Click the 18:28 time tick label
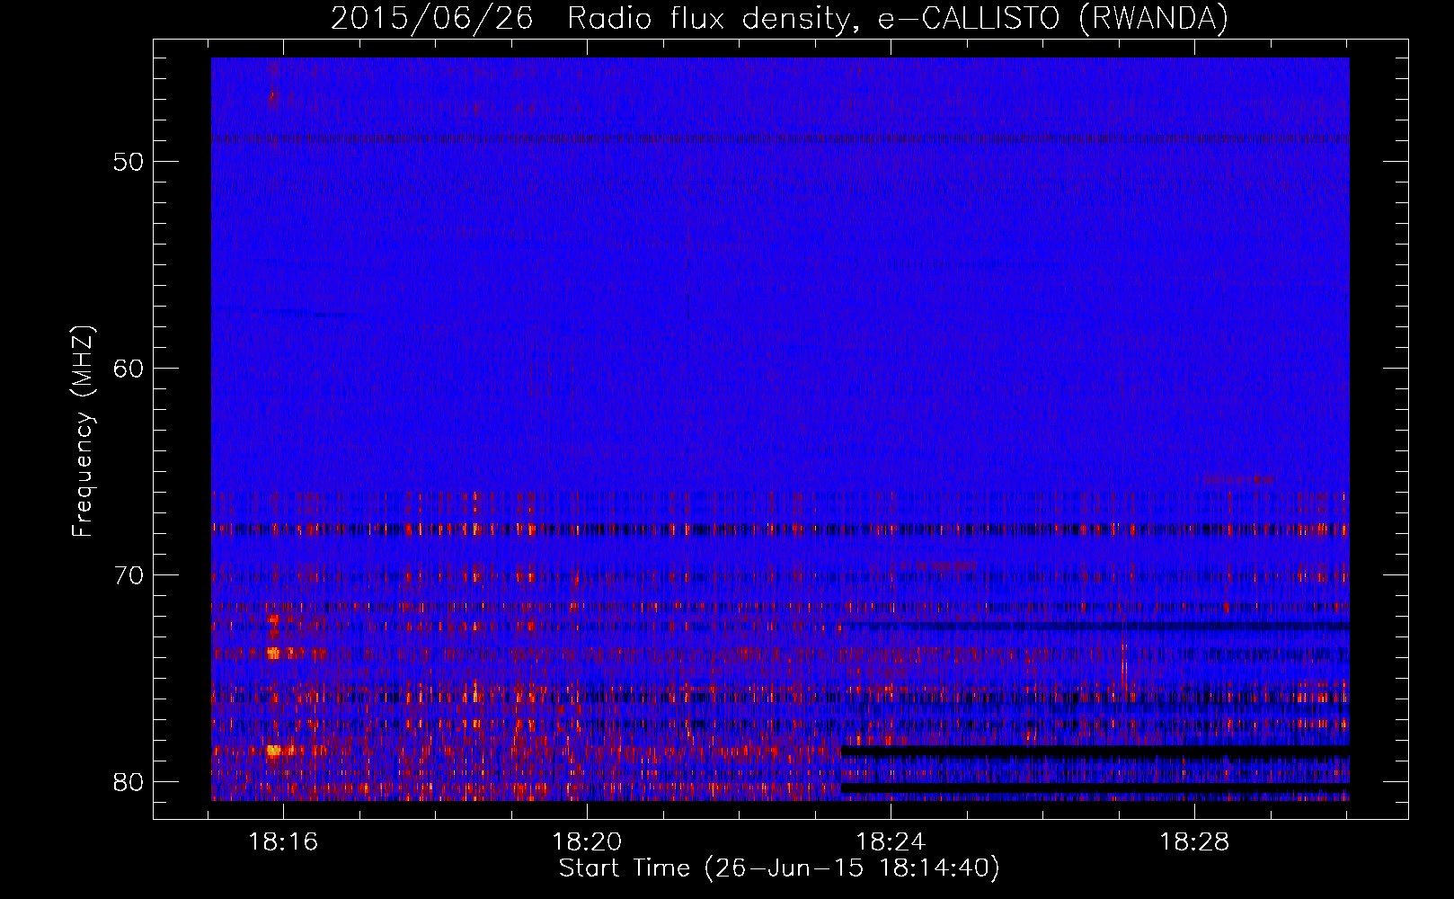The width and height of the screenshot is (1454, 899). 1194,842
